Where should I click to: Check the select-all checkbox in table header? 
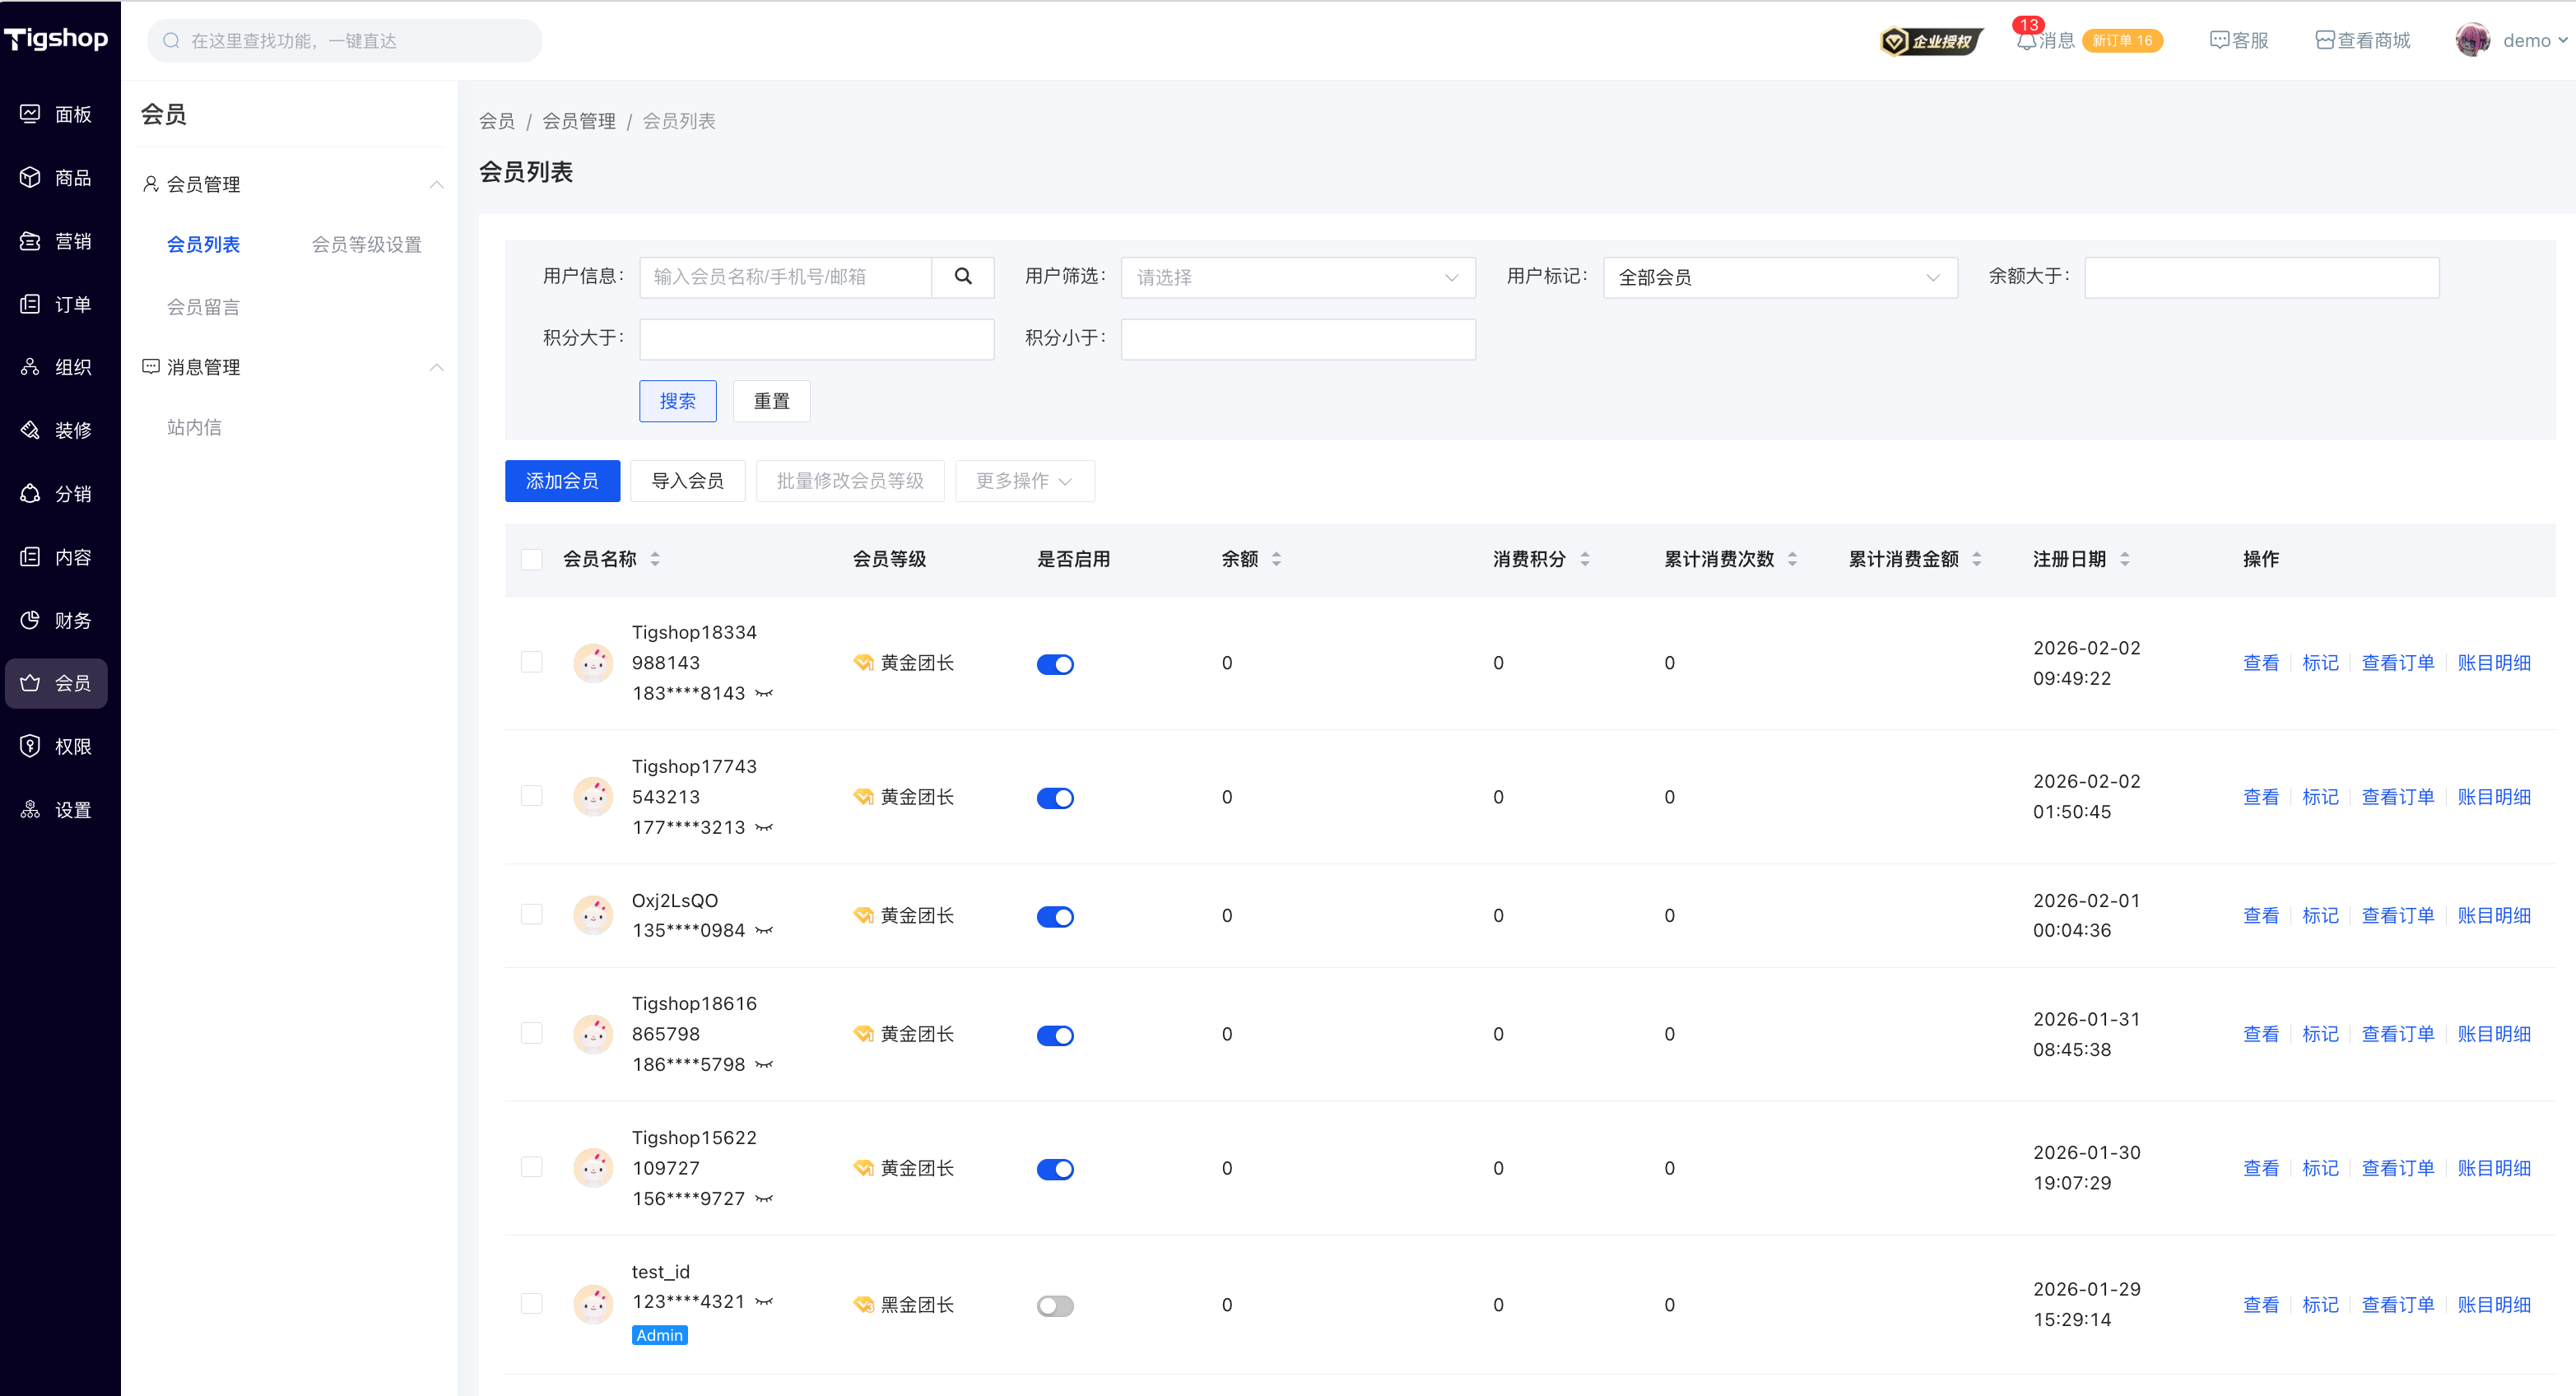(x=532, y=559)
